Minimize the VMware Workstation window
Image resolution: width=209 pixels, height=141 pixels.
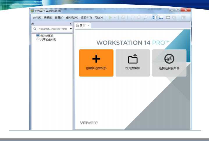click(x=172, y=10)
